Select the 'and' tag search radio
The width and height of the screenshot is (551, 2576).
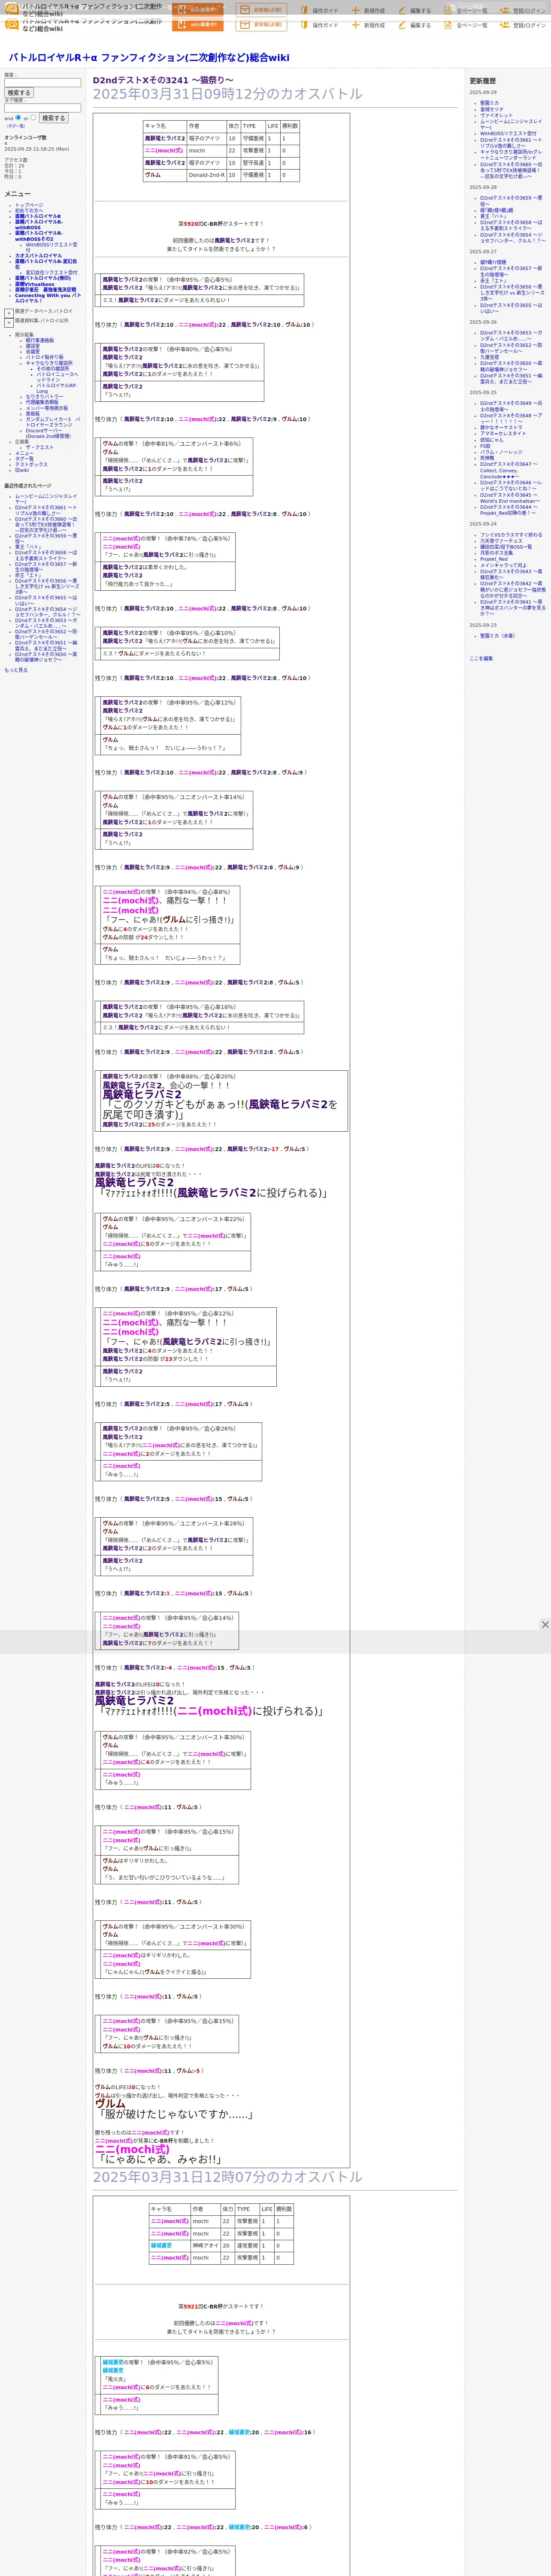[18, 117]
